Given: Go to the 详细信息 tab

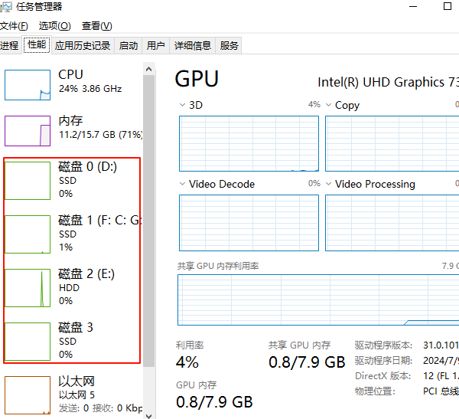Looking at the screenshot, I should 193,45.
